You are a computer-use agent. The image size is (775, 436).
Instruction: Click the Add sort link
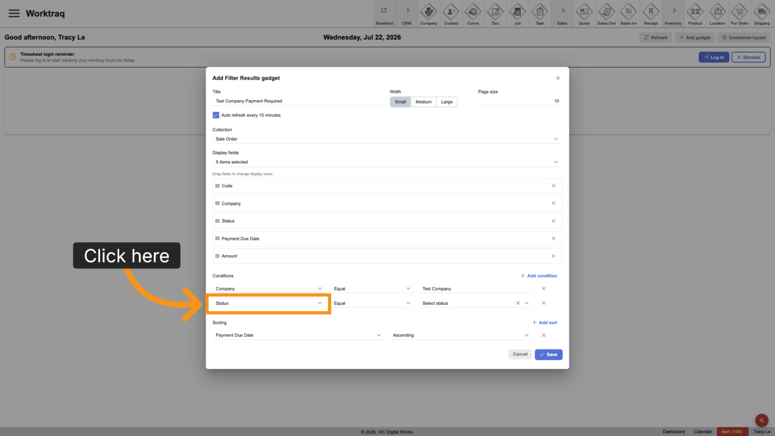coord(545,323)
